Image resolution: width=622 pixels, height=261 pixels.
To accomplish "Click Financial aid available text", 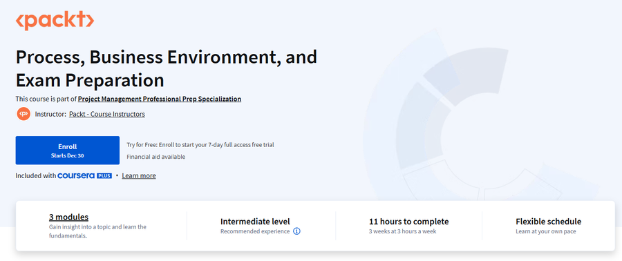I will [x=156, y=157].
